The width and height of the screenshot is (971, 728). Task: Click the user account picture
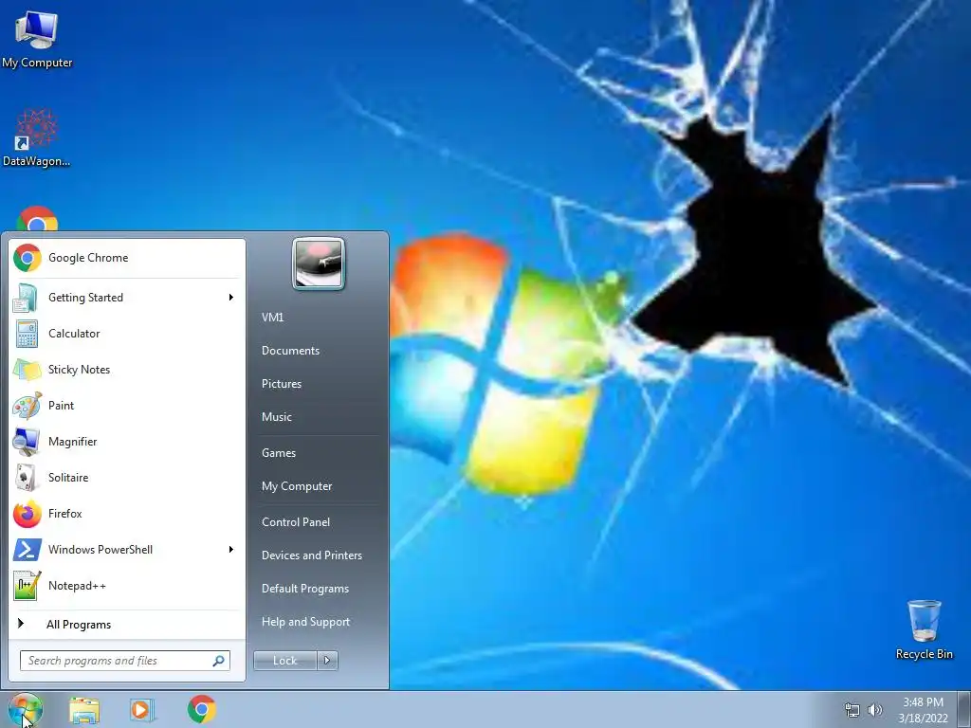coord(319,264)
